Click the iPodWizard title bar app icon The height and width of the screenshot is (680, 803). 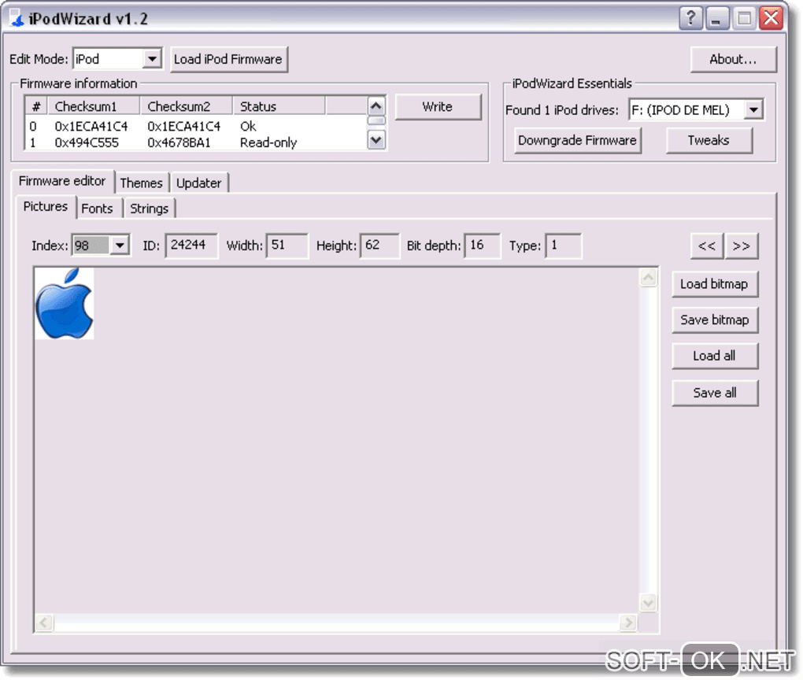(17, 19)
